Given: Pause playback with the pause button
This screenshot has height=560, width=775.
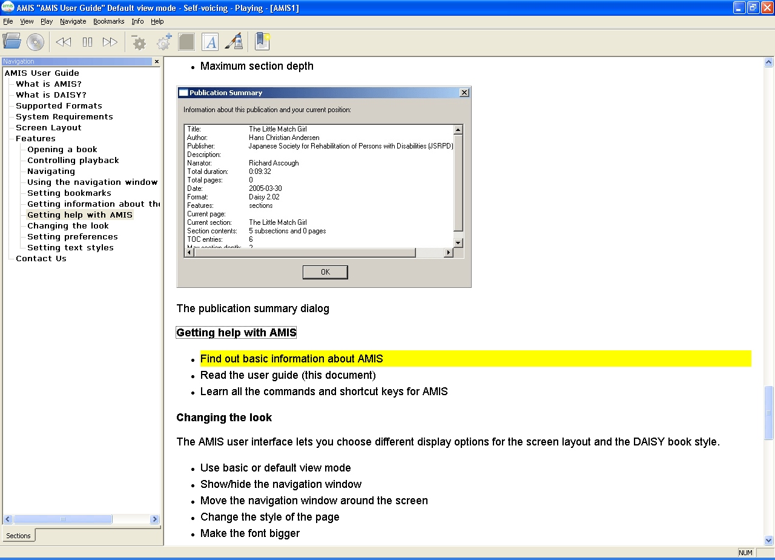Looking at the screenshot, I should point(88,42).
